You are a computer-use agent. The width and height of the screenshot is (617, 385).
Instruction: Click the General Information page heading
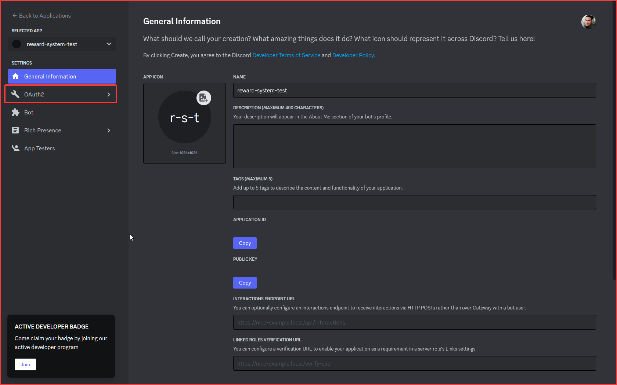coord(182,21)
